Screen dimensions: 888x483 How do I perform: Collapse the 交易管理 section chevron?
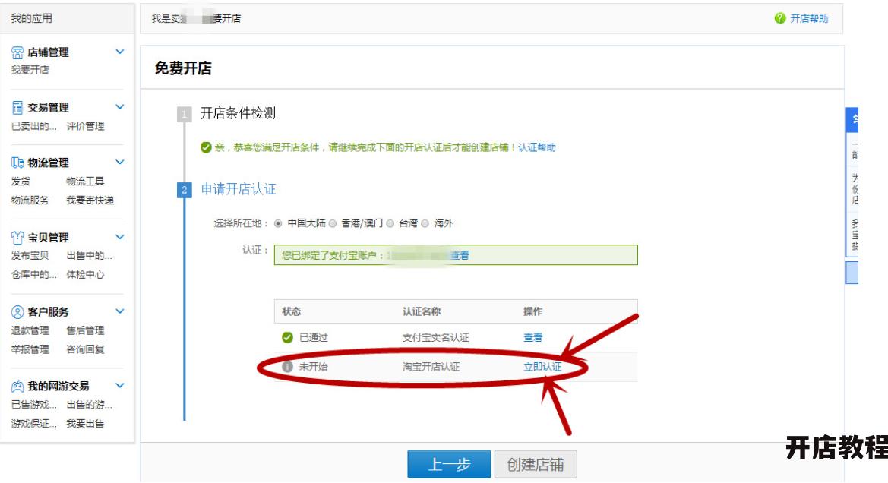pos(119,106)
